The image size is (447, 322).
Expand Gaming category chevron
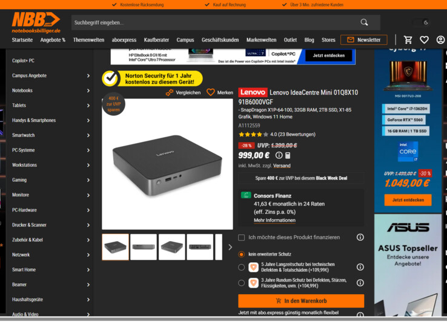88,180
